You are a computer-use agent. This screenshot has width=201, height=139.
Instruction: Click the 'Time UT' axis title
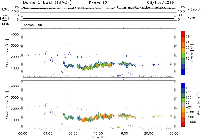click(x=98, y=137)
